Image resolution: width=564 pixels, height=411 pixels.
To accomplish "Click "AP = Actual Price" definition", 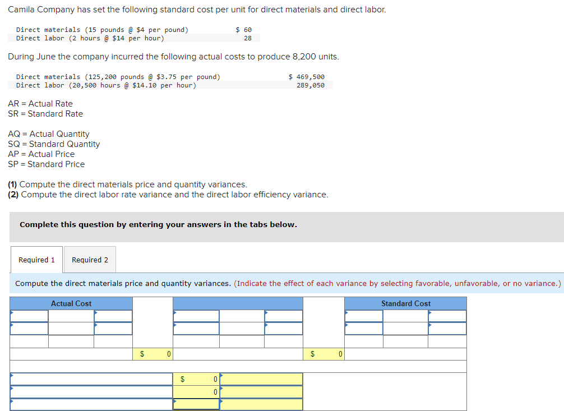I will [41, 154].
